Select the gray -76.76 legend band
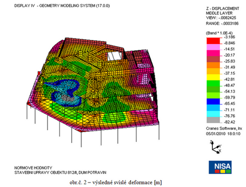The width and height of the screenshot is (246, 187). point(213,120)
